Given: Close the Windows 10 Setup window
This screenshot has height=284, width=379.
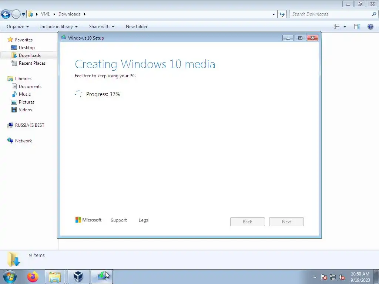Looking at the screenshot, I should [312, 38].
